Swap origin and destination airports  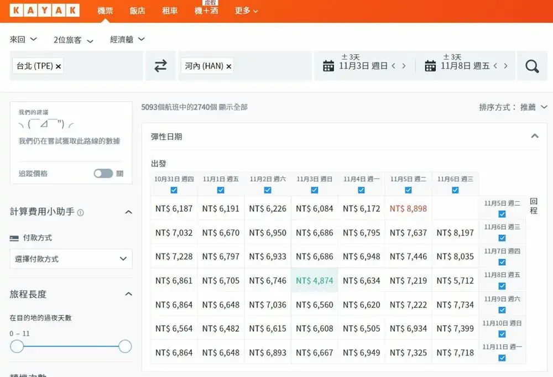coord(160,66)
